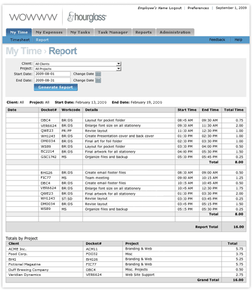Select the Timesheet sub-menu item
This screenshot has height=293, width=252.
(20, 40)
